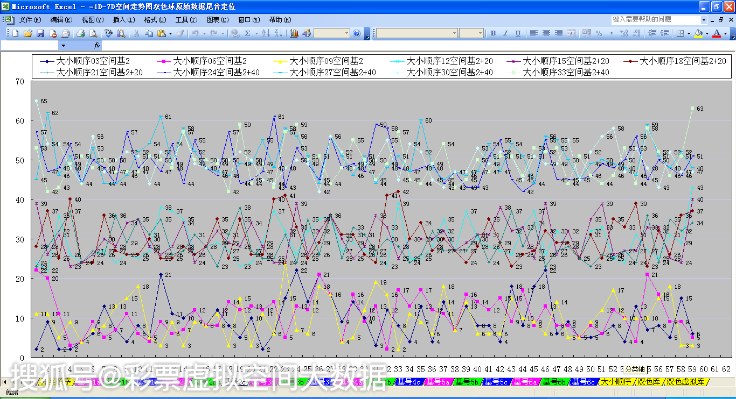
Task: Open the Chart Wizard icon
Action: point(294,33)
